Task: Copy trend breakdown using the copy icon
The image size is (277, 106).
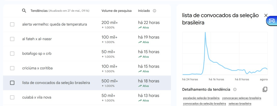Action: [265, 90]
